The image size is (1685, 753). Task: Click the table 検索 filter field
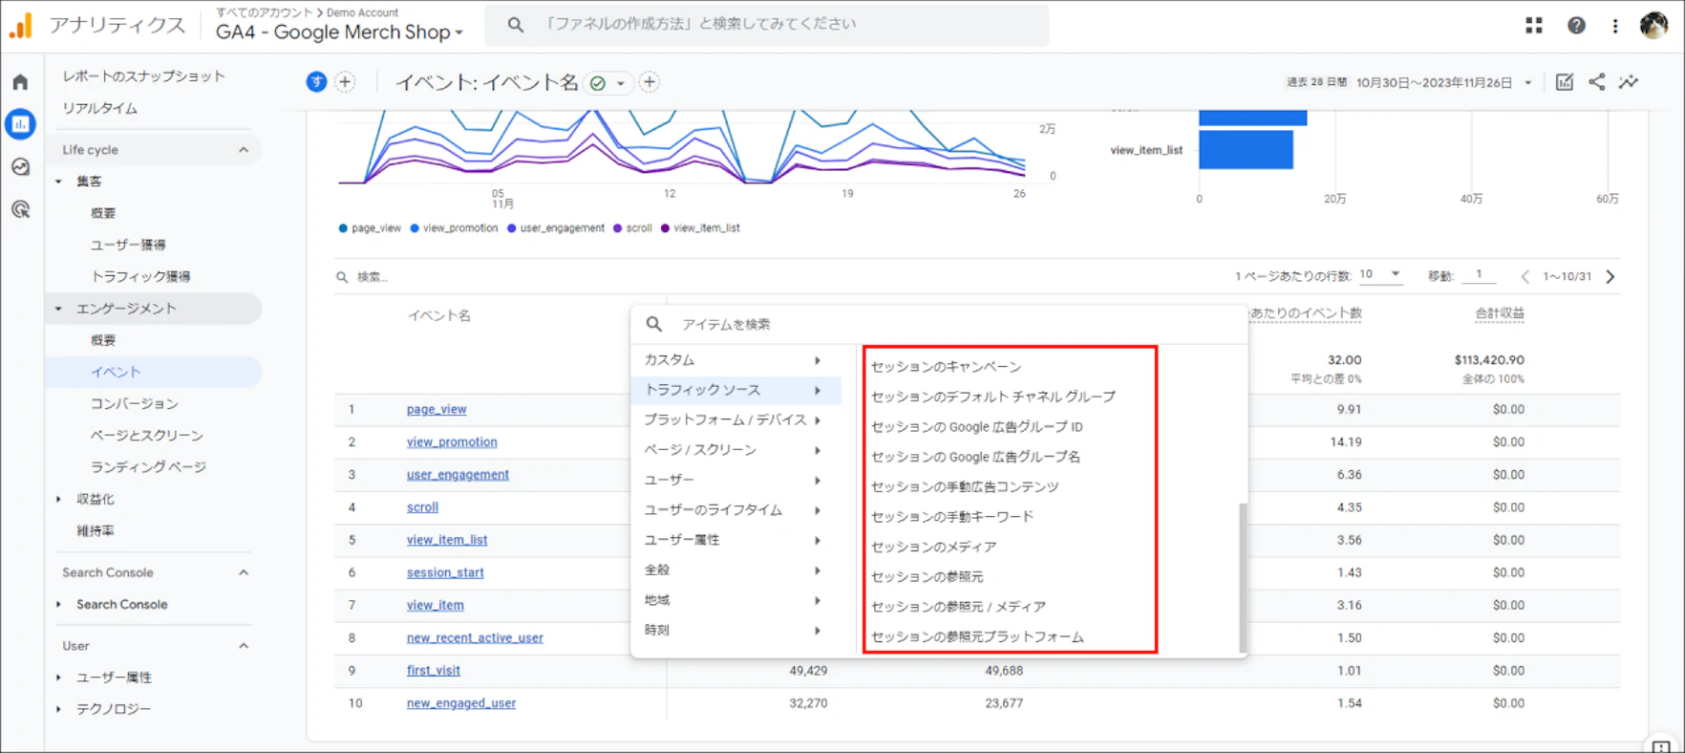pyautogui.click(x=373, y=277)
